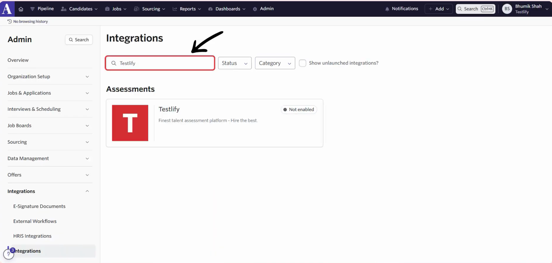Click the Reports chart icon

click(175, 9)
